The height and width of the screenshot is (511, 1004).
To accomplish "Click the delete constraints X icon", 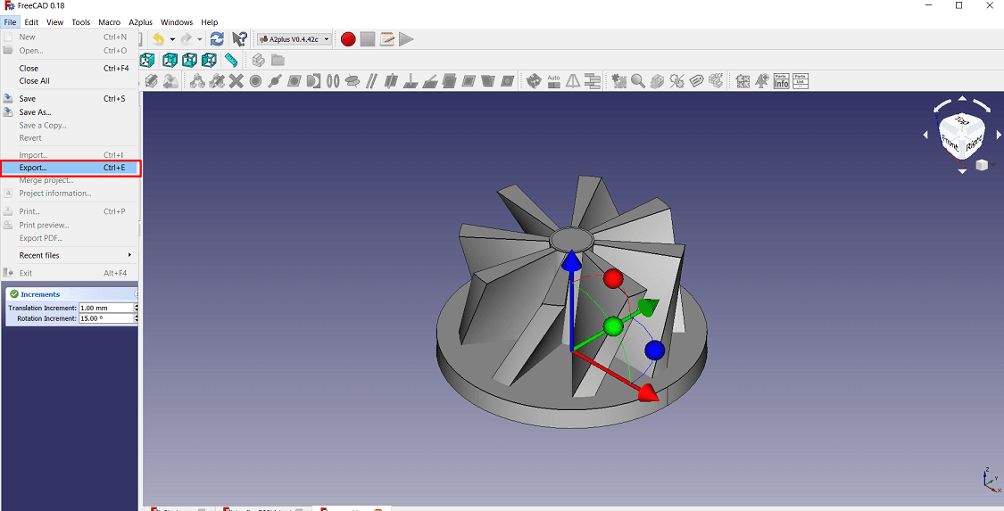I will 236,80.
